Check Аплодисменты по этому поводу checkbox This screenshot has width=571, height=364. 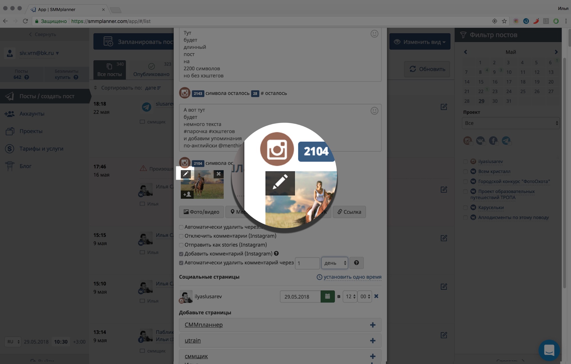pyautogui.click(x=465, y=218)
